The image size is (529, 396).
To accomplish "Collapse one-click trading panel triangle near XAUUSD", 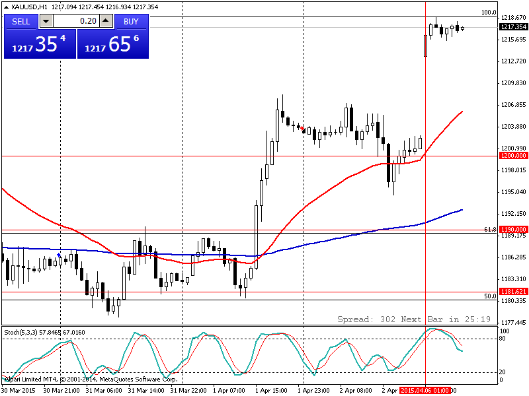I will pos(6,7).
